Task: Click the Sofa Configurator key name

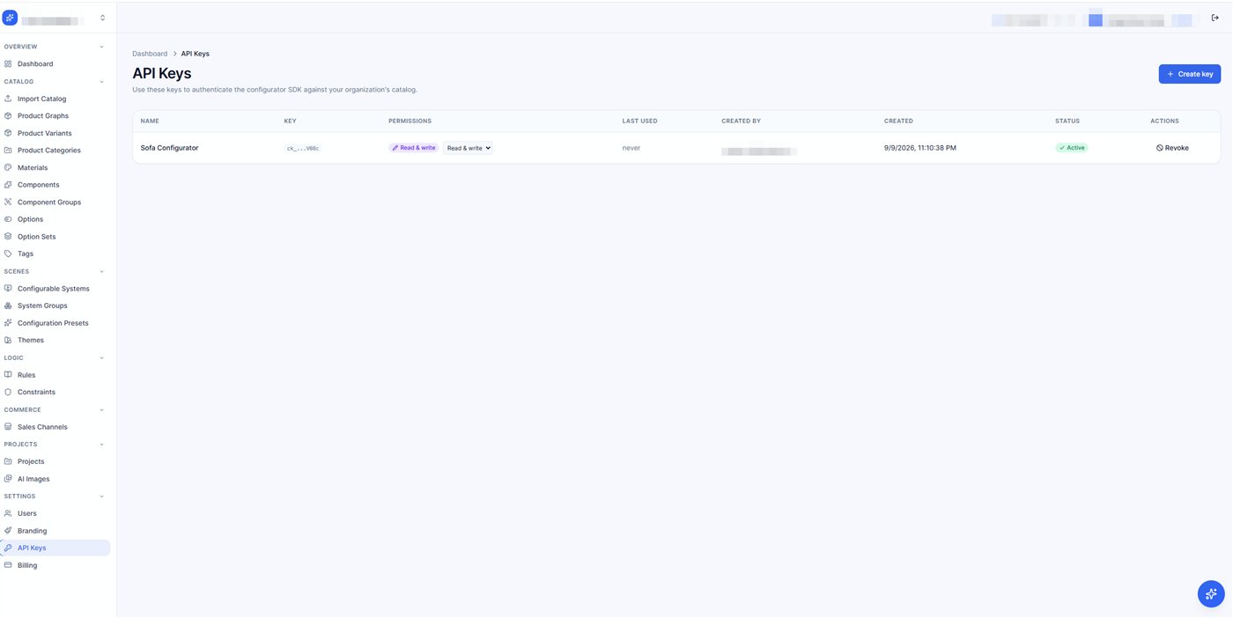Action: coord(169,148)
